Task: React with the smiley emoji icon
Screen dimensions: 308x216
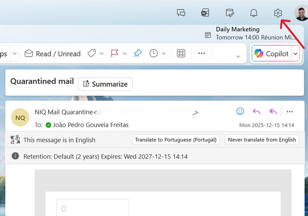Action: [240, 111]
